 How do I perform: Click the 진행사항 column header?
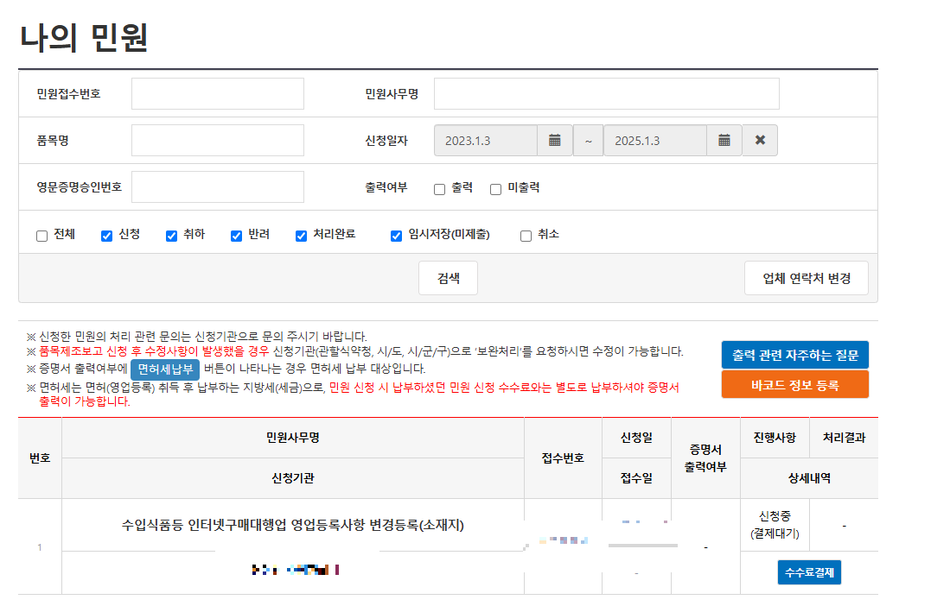(x=775, y=438)
